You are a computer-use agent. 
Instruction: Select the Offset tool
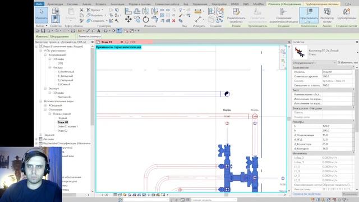pos(137,11)
